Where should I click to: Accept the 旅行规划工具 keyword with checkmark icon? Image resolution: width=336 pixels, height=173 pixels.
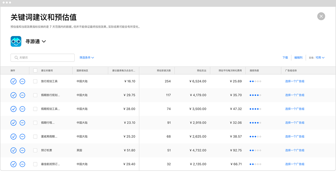pyautogui.click(x=13, y=81)
